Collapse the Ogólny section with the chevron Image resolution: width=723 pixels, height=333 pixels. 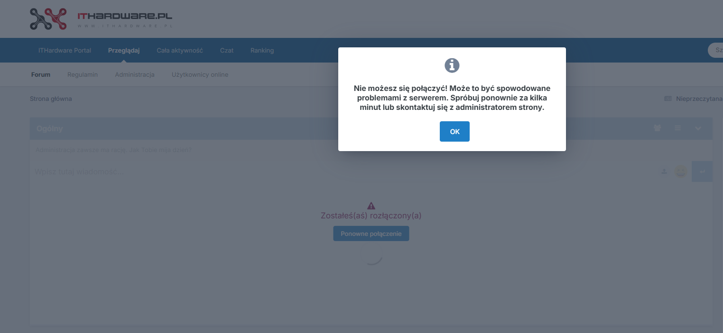698,128
